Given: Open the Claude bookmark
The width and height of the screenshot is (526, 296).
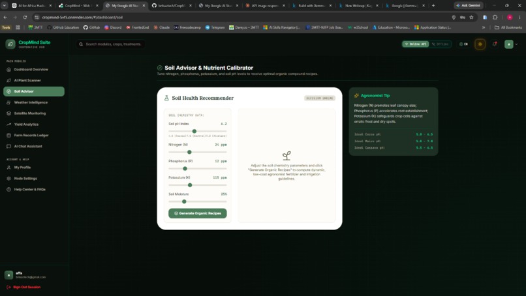Looking at the screenshot, I should pos(161,27).
